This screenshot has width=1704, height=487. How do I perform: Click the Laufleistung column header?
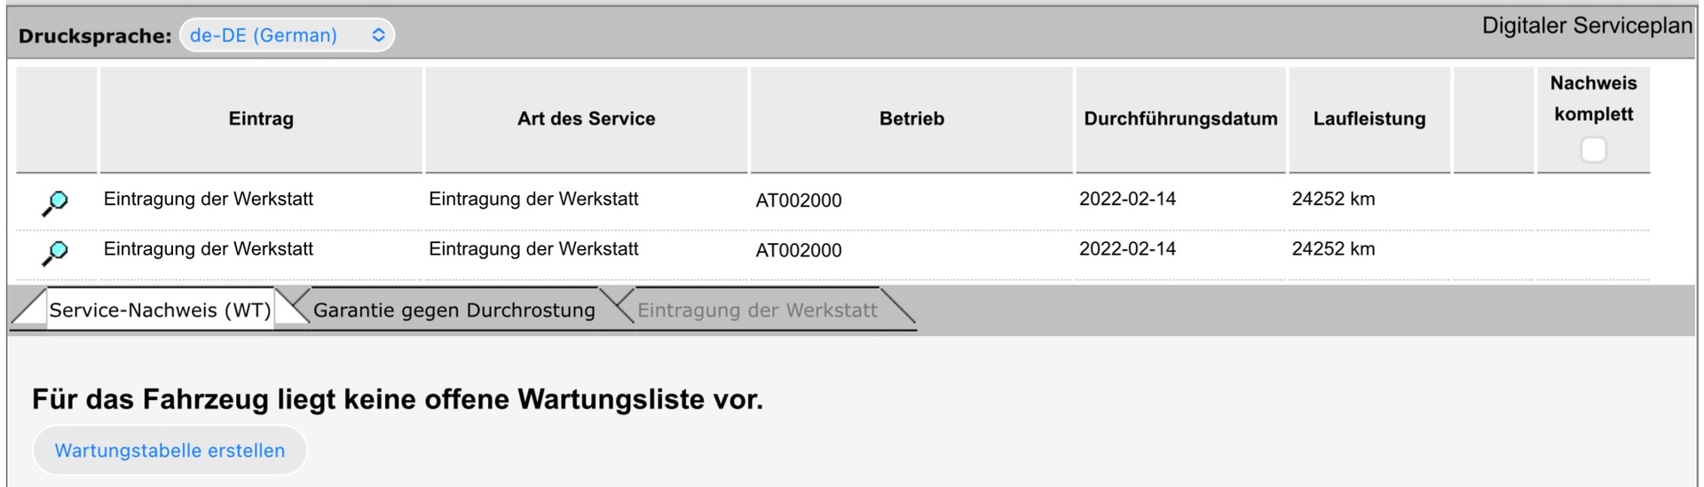tap(1369, 119)
